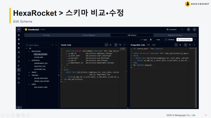Click the tree panel resize handle
The image size is (211, 118).
(x=59, y=75)
